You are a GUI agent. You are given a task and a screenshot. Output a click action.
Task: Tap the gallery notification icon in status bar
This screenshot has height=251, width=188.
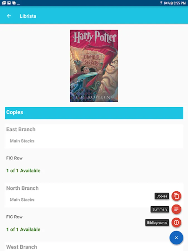click(9, 3)
